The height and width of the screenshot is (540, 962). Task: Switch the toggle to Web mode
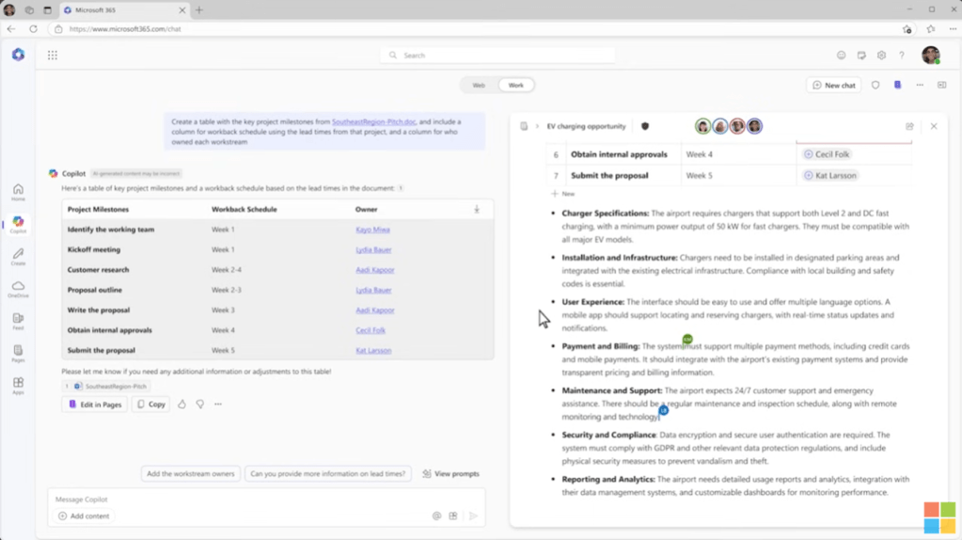479,86
